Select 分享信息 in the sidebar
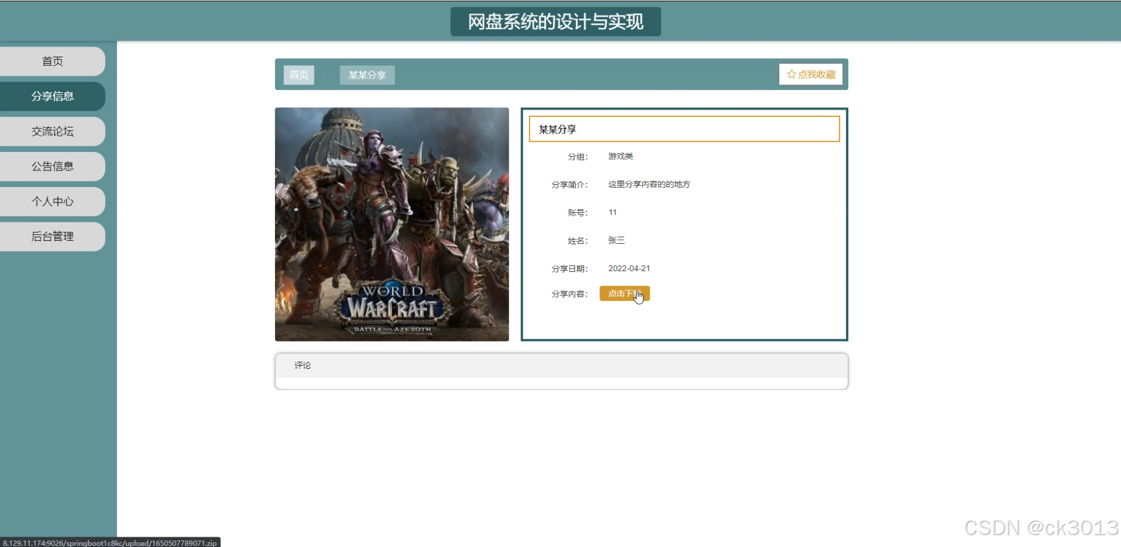 coord(53,97)
